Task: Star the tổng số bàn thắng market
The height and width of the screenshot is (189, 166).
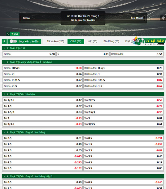Action: click(x=7, y=132)
